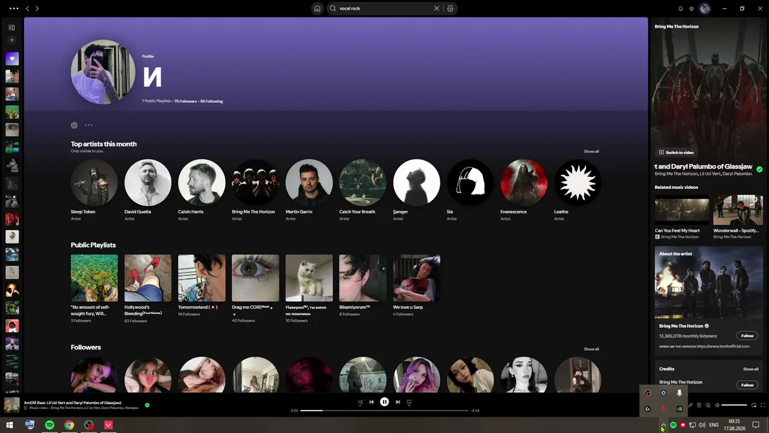Open Liked Songs in the sidebar
Screen dimensions: 769x433
point(12,59)
